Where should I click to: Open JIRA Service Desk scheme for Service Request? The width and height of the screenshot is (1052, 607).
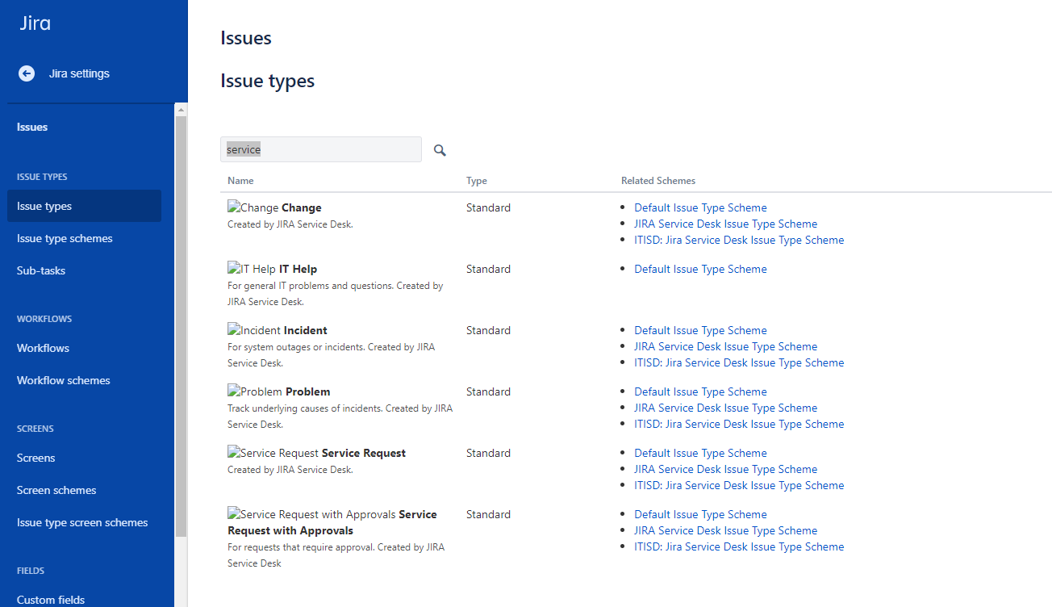[x=725, y=469]
